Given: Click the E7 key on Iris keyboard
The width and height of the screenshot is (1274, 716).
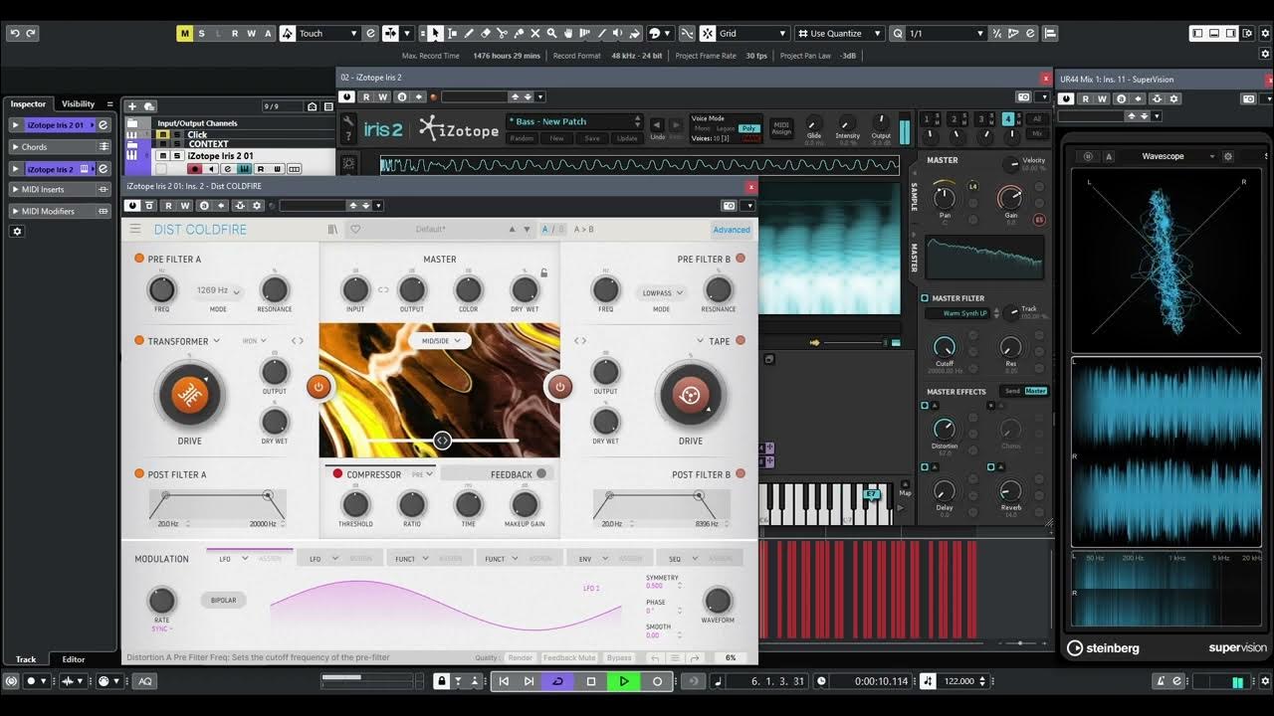Looking at the screenshot, I should [x=872, y=494].
